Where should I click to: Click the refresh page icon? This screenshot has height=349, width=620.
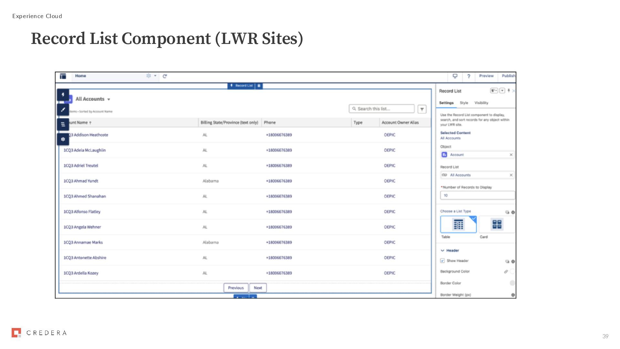(x=165, y=76)
